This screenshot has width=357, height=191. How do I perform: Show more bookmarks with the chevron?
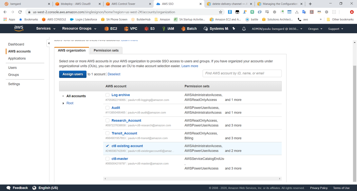(321, 19)
